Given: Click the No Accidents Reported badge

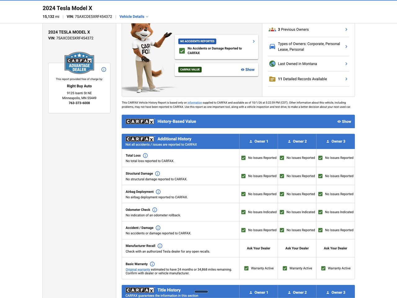Looking at the screenshot, I should coord(197,41).
